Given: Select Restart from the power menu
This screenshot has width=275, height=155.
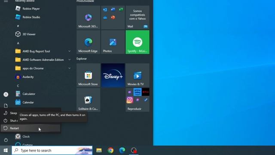Looking at the screenshot, I should tap(31, 128).
